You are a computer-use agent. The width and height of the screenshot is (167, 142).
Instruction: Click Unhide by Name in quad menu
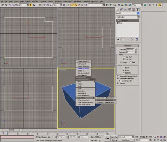(83, 69)
